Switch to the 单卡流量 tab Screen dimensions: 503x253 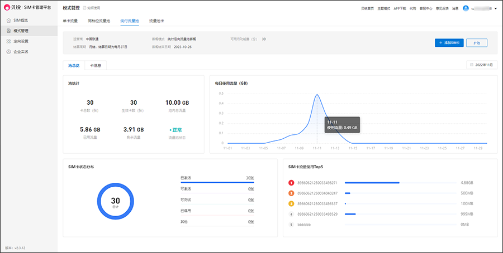70,21
